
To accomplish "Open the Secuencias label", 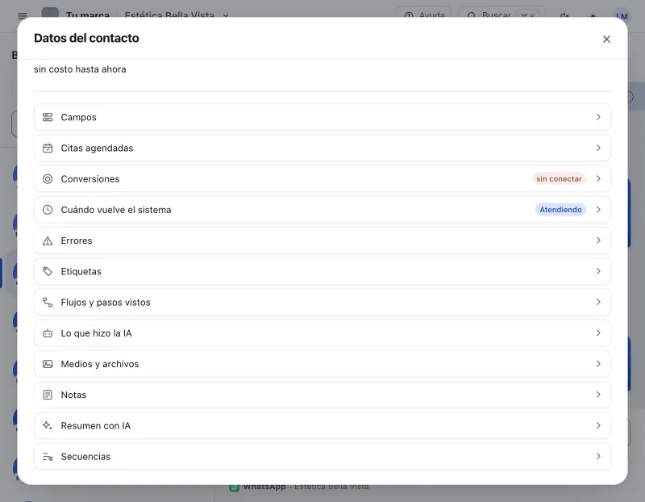I will pyautogui.click(x=85, y=457).
